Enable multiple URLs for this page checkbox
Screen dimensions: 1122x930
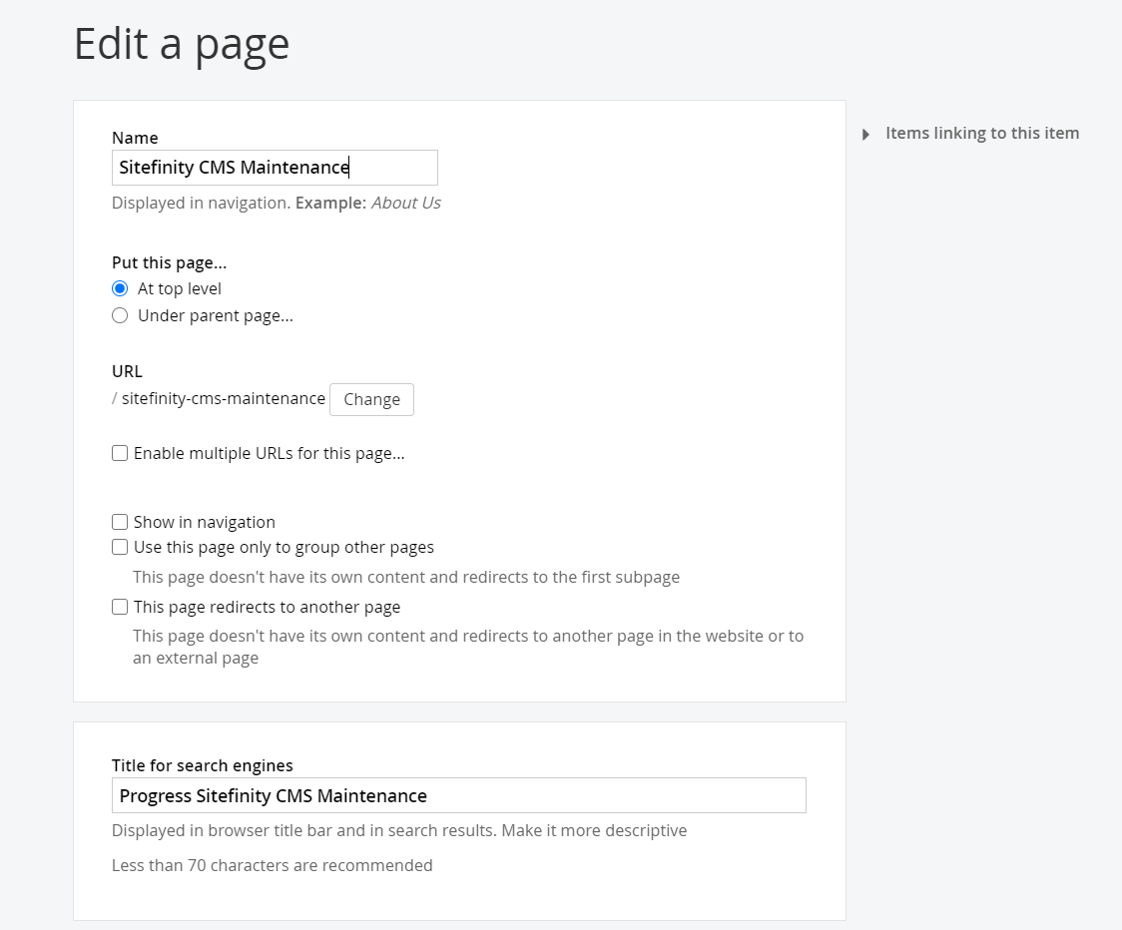click(120, 453)
